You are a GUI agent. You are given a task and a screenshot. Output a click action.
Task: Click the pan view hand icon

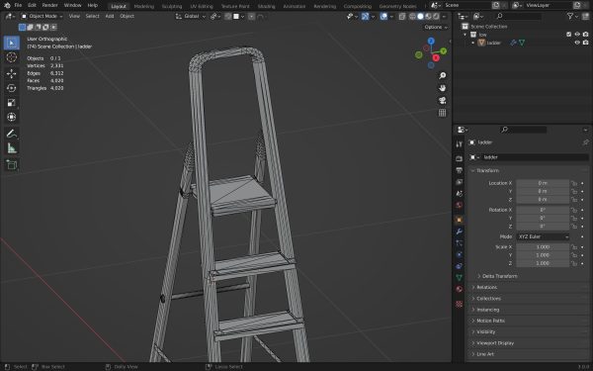(x=442, y=88)
